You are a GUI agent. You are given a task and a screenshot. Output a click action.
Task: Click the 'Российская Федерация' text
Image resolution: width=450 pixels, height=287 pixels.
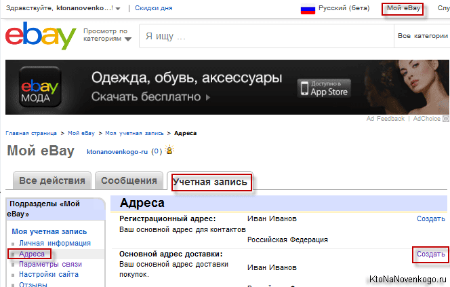pyautogui.click(x=287, y=240)
